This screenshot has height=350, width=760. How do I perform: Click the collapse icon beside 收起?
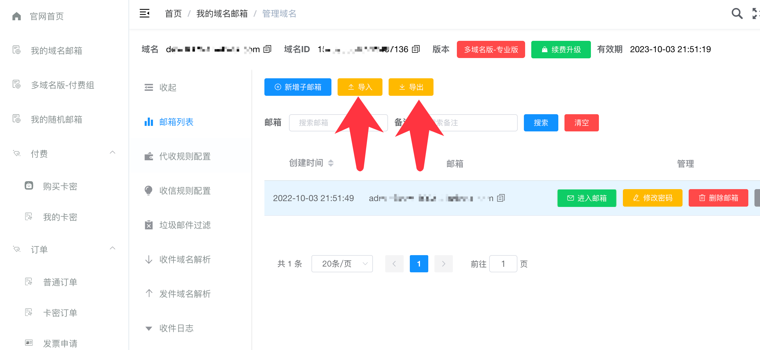149,87
